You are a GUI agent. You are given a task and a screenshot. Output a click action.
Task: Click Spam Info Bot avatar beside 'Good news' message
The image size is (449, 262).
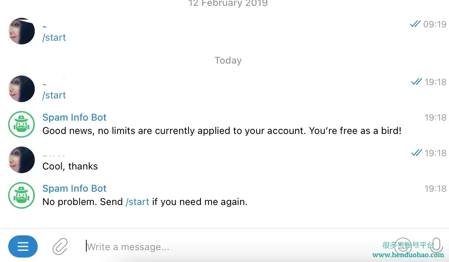tap(21, 124)
